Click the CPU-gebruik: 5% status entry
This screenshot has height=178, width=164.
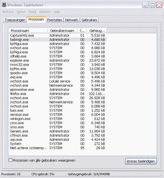coord(43,174)
